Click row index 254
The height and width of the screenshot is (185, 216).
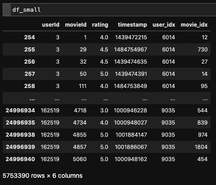(x=29, y=37)
